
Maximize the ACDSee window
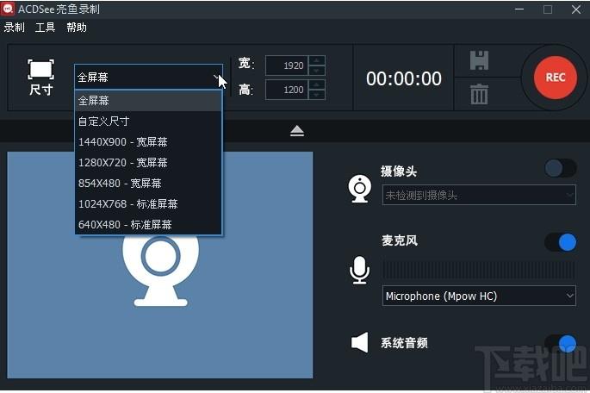(548, 9)
